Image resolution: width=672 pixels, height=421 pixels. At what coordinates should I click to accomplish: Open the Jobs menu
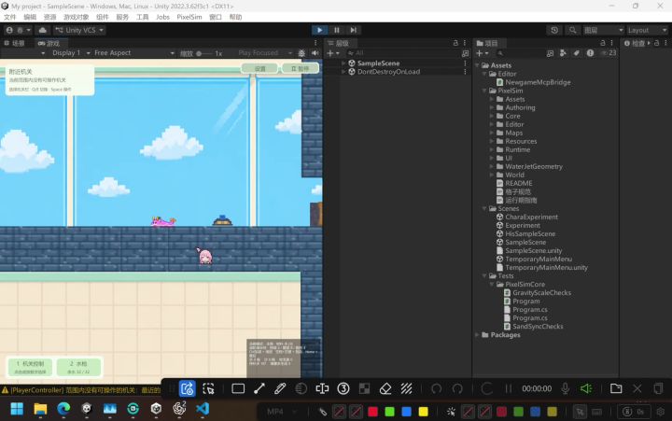click(162, 17)
